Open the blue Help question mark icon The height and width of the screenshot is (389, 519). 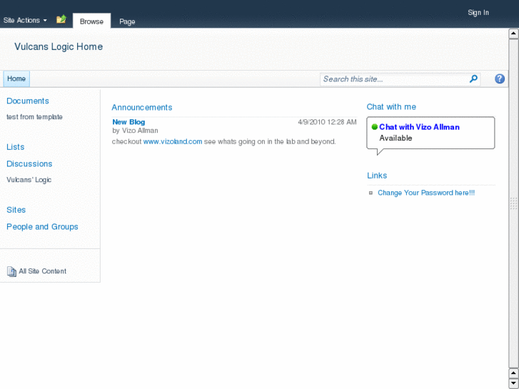pos(500,79)
